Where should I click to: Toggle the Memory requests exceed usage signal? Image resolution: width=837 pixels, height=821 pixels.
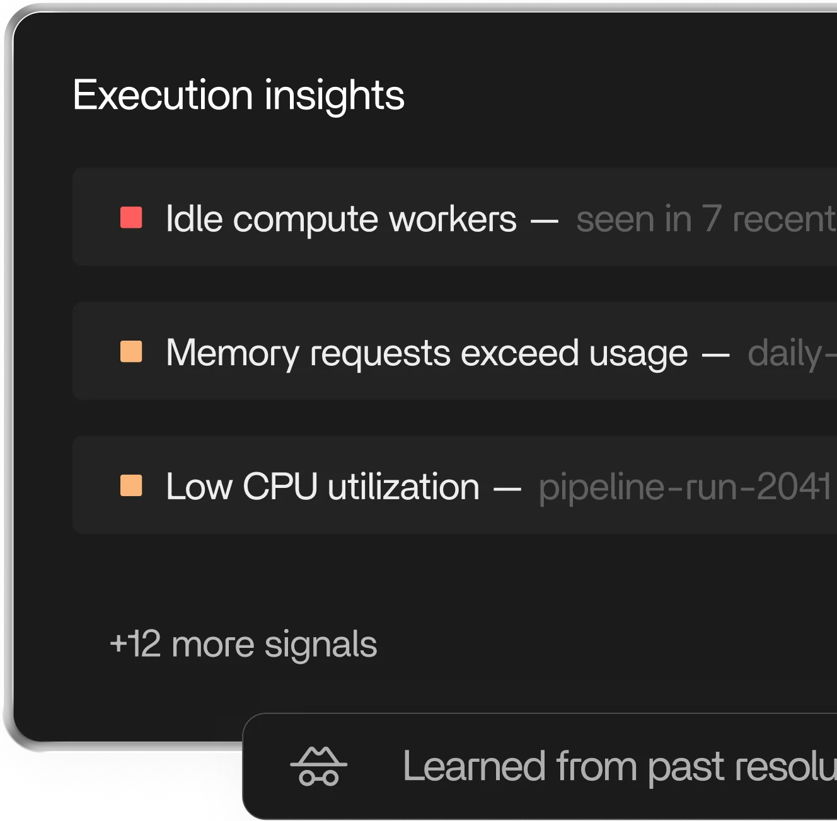[x=378, y=351]
